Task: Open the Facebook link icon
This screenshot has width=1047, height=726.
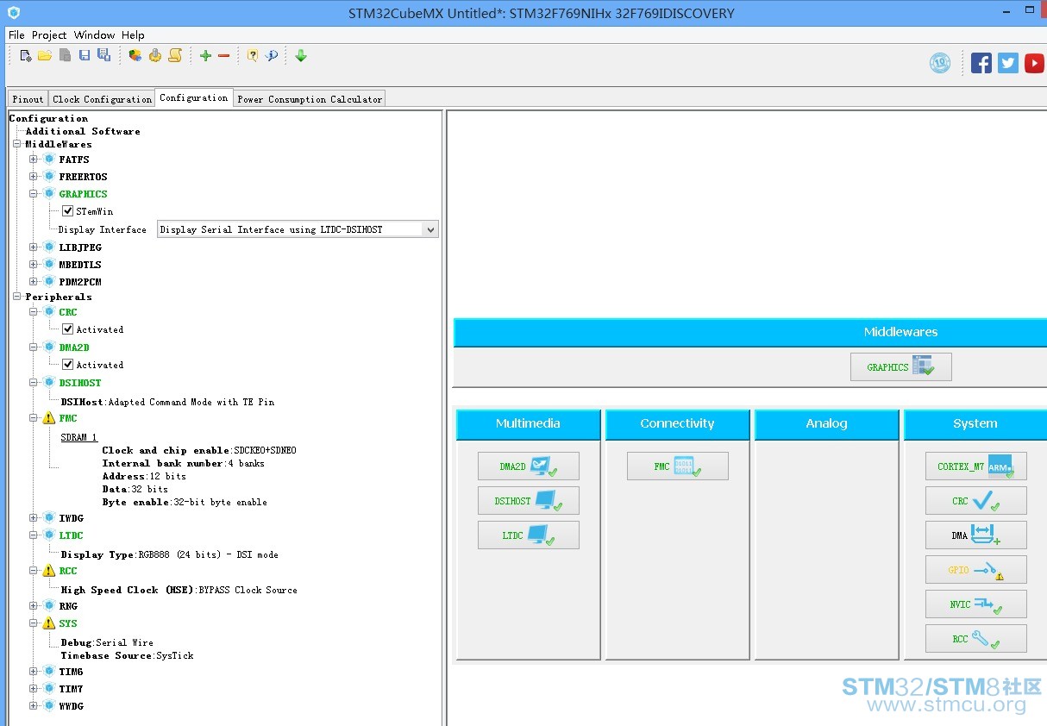Action: coord(981,63)
